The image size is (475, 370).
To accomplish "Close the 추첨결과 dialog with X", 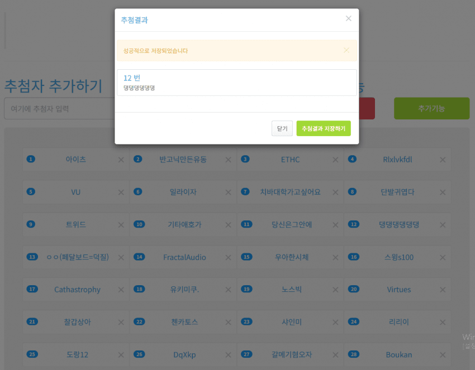I will pos(348,19).
